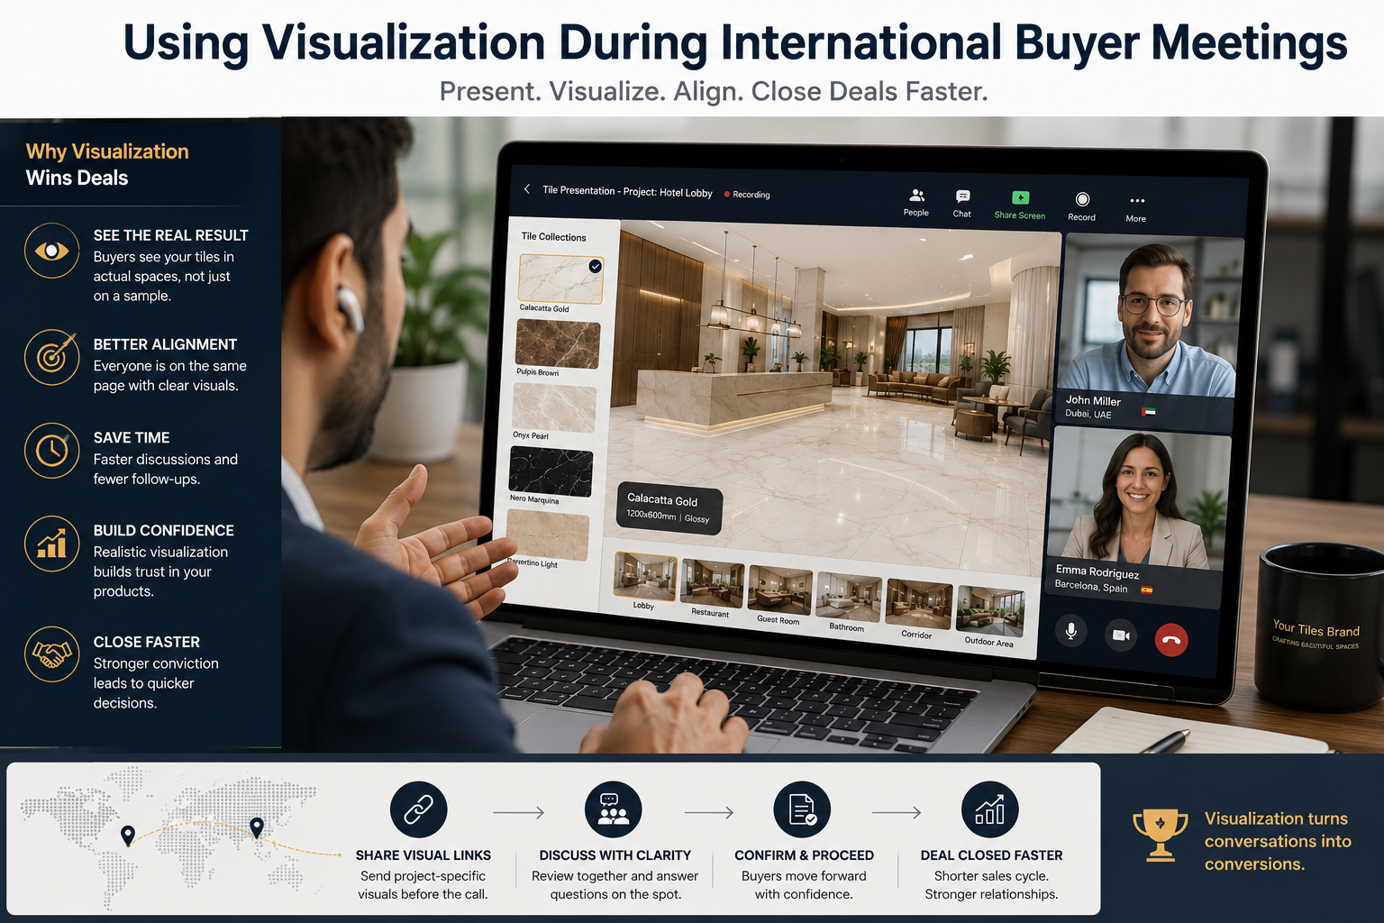Click the UAE flag next to John Miller
This screenshot has height=923, width=1384.
point(1148,412)
